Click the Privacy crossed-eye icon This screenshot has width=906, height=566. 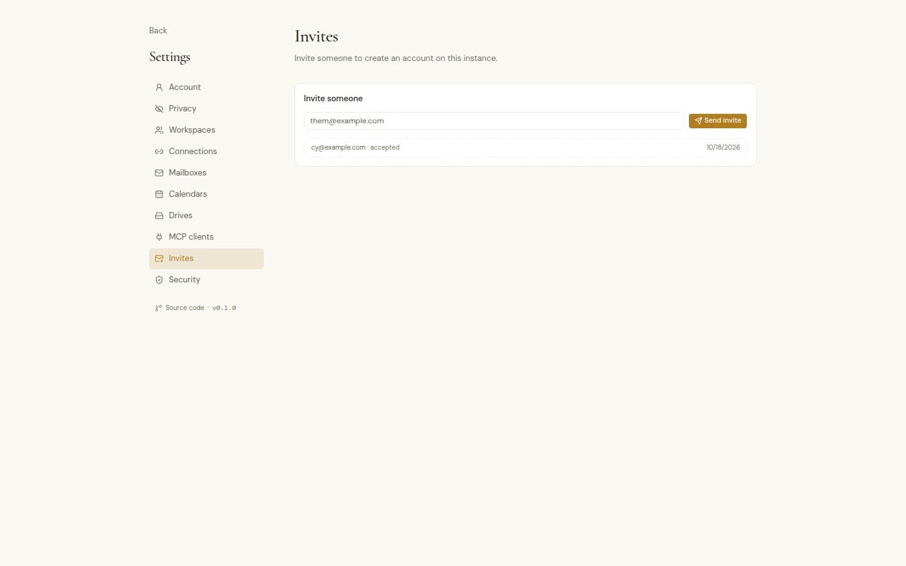click(159, 109)
